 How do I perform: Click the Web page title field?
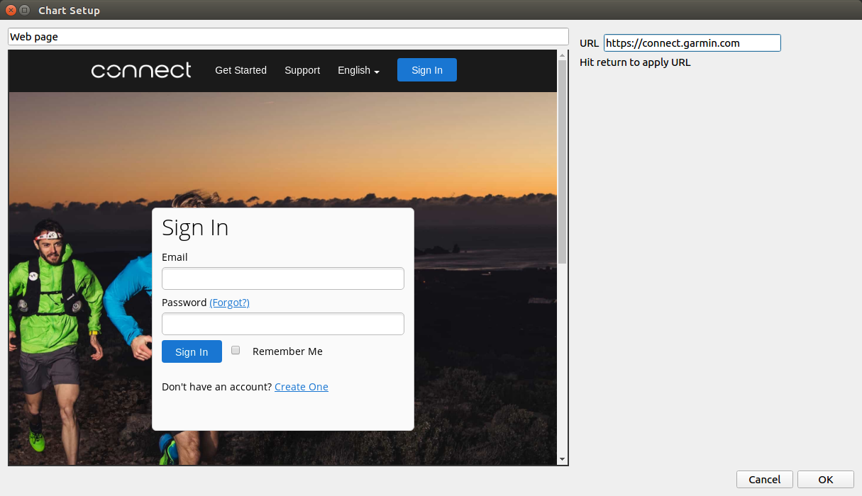[288, 37]
